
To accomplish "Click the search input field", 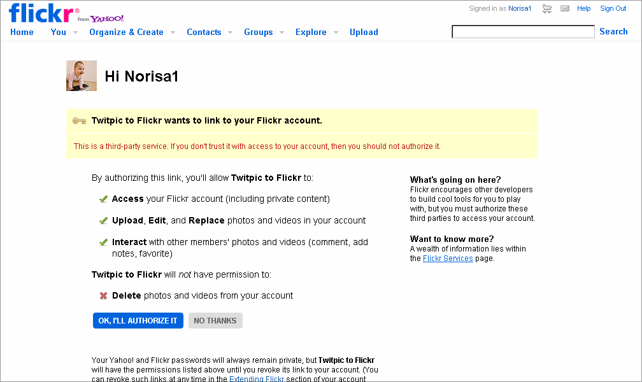I will click(523, 32).
